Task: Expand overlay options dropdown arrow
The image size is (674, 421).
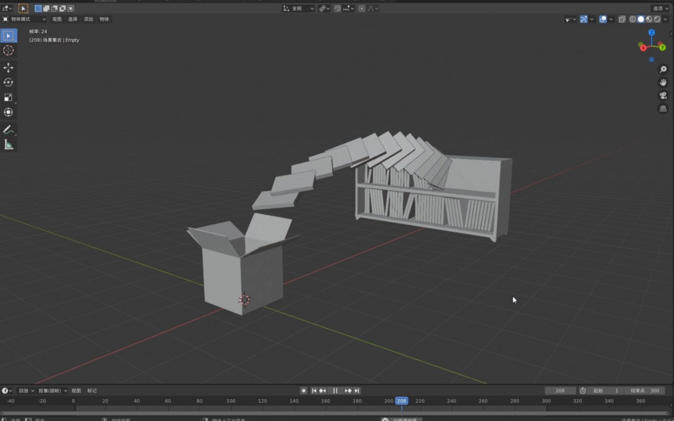Action: [x=611, y=19]
